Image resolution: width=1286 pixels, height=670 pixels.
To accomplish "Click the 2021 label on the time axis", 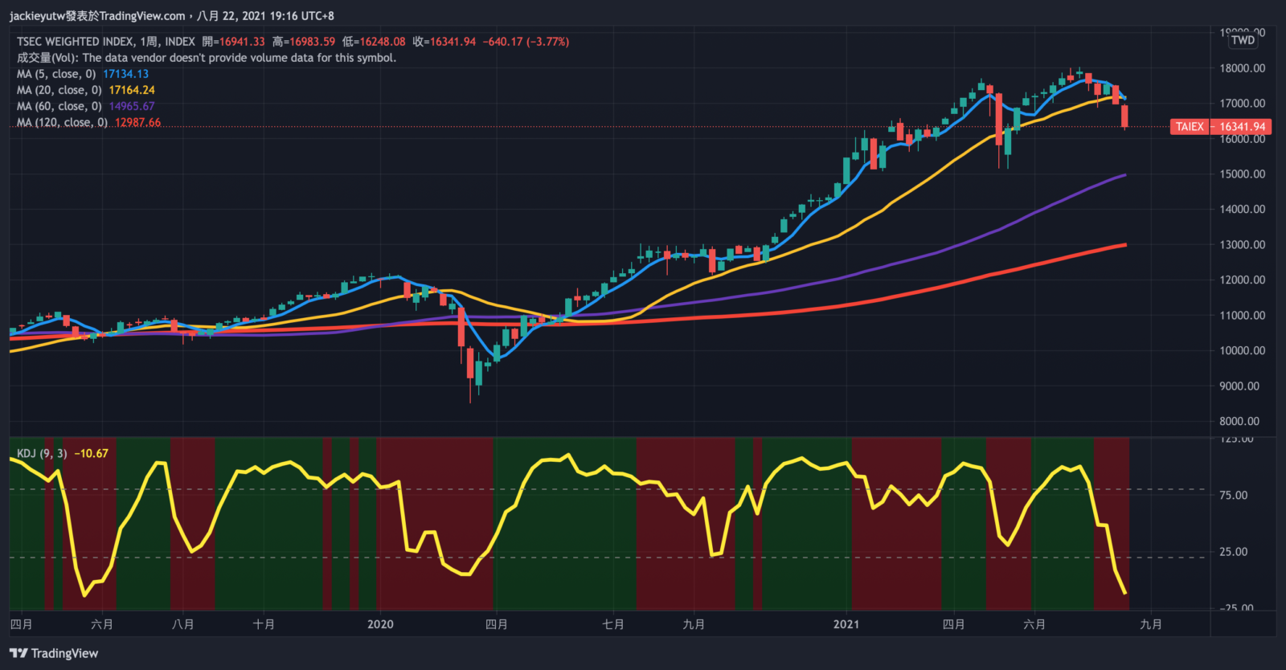I will point(846,624).
